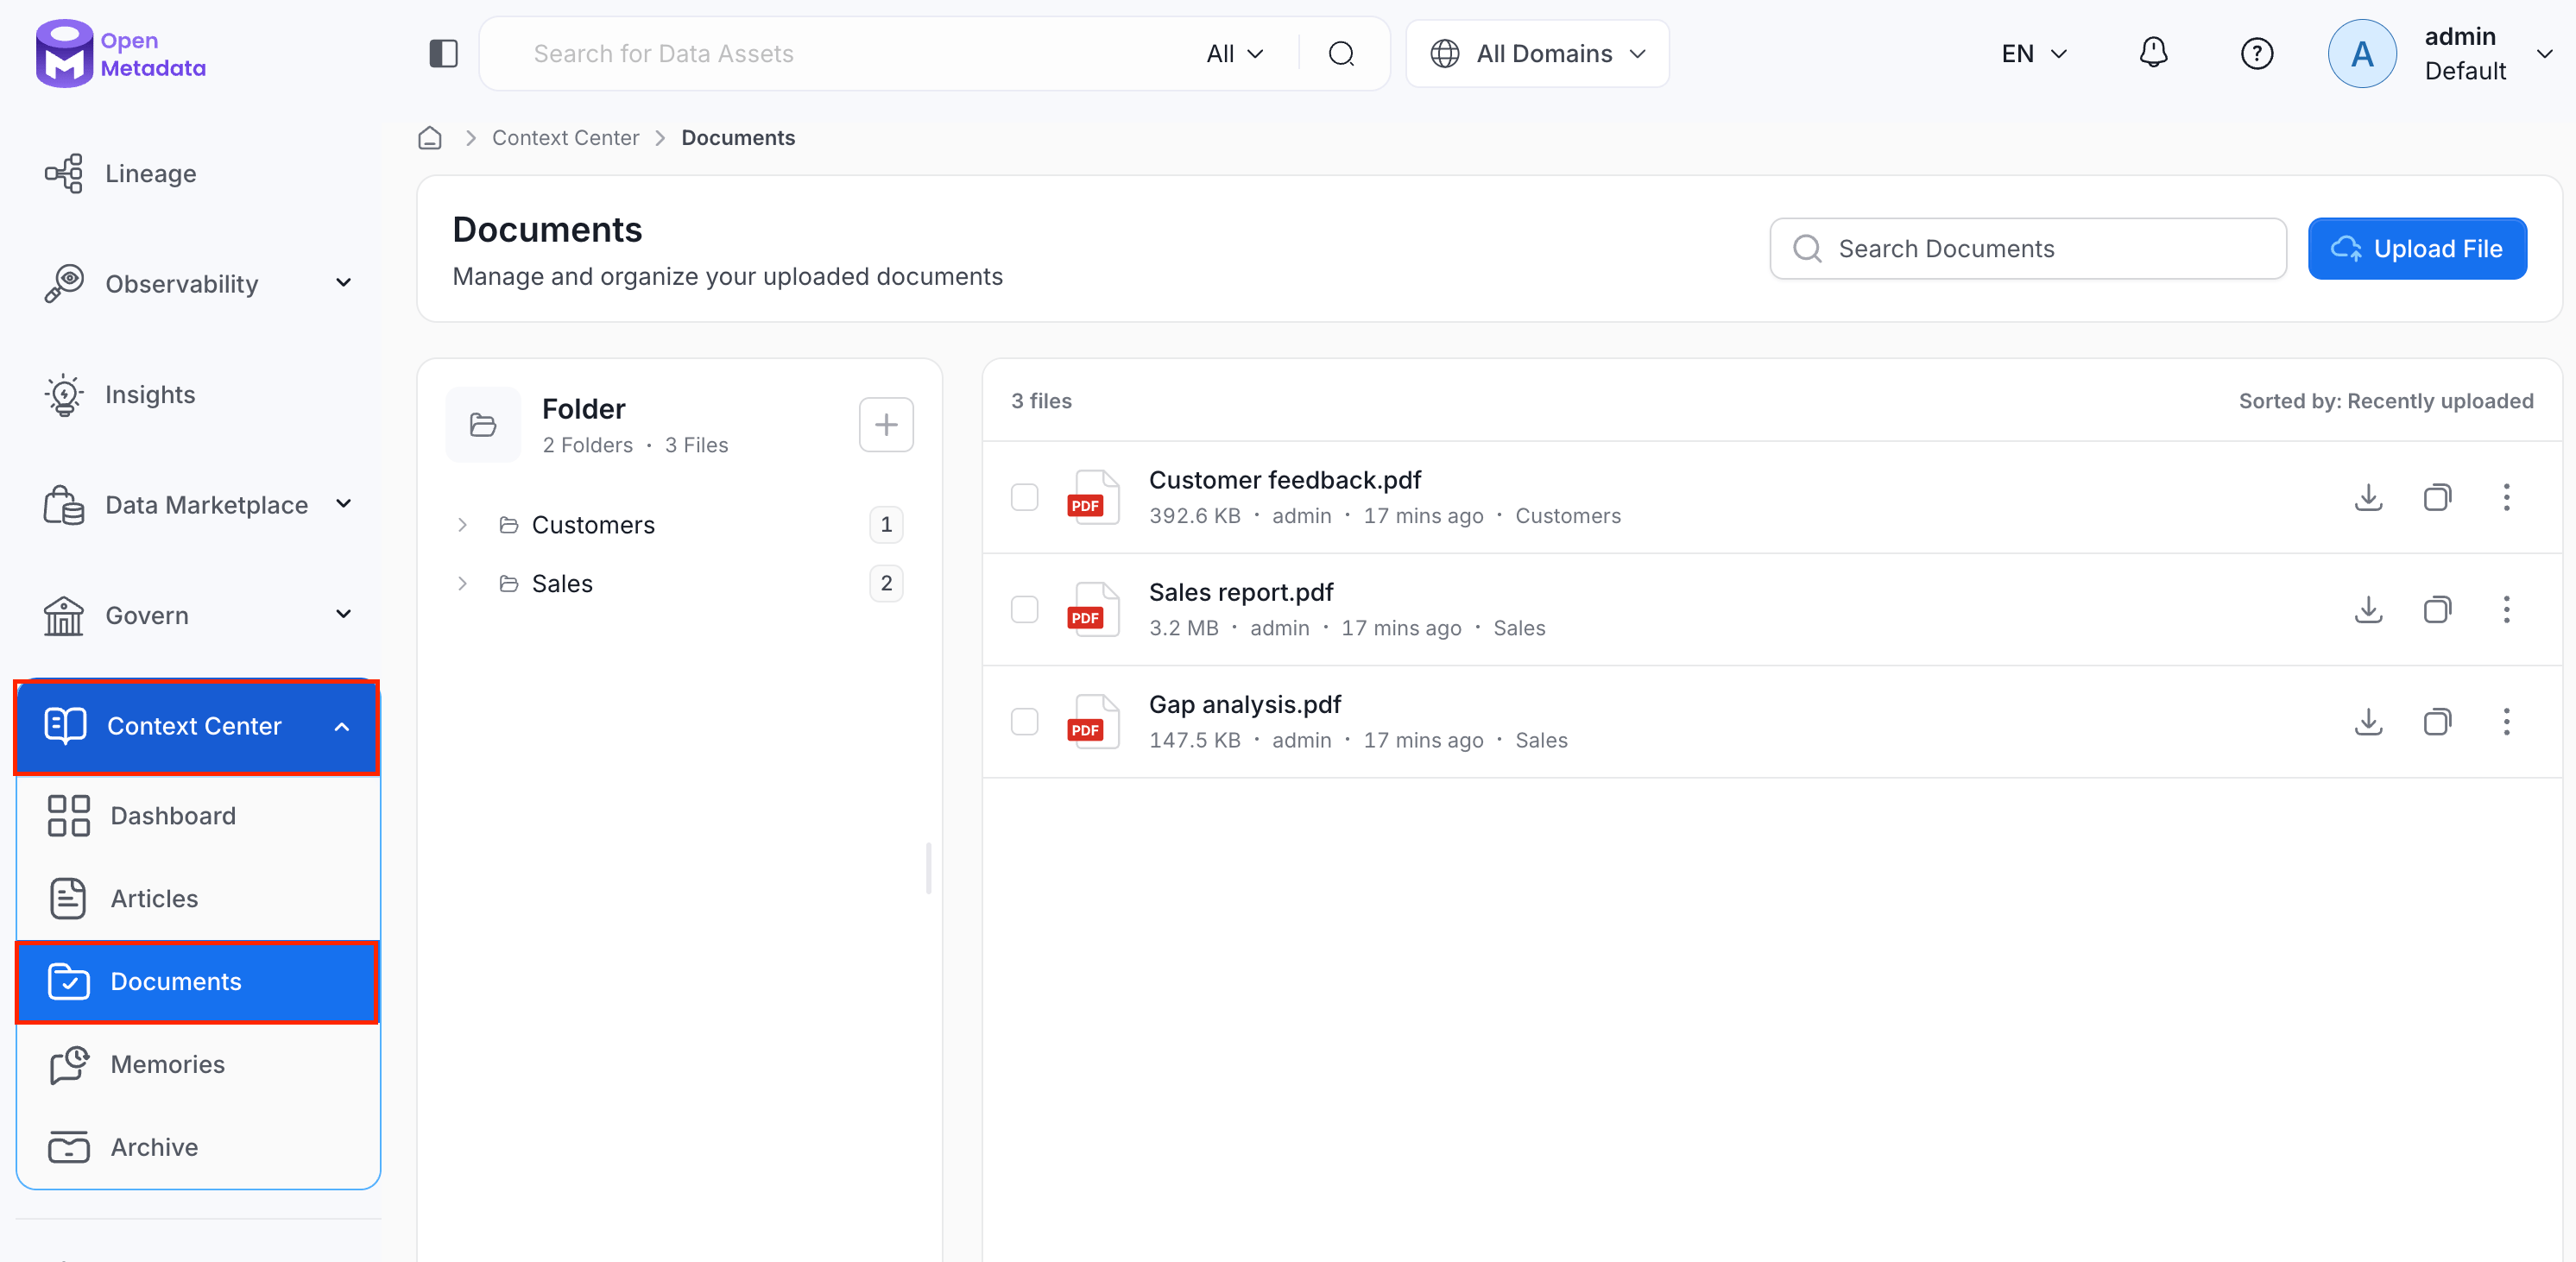Select the Customer feedback.pdf checkbox
Viewport: 2576px width, 1262px height.
pos(1024,497)
